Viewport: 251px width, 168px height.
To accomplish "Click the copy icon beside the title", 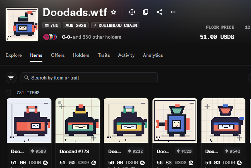I will pyautogui.click(x=145, y=12).
